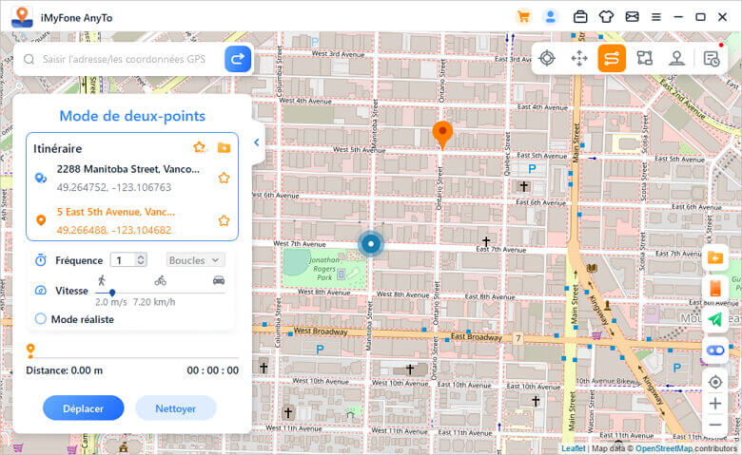
Task: Open the toolbox briefcase icon
Action: (x=580, y=17)
